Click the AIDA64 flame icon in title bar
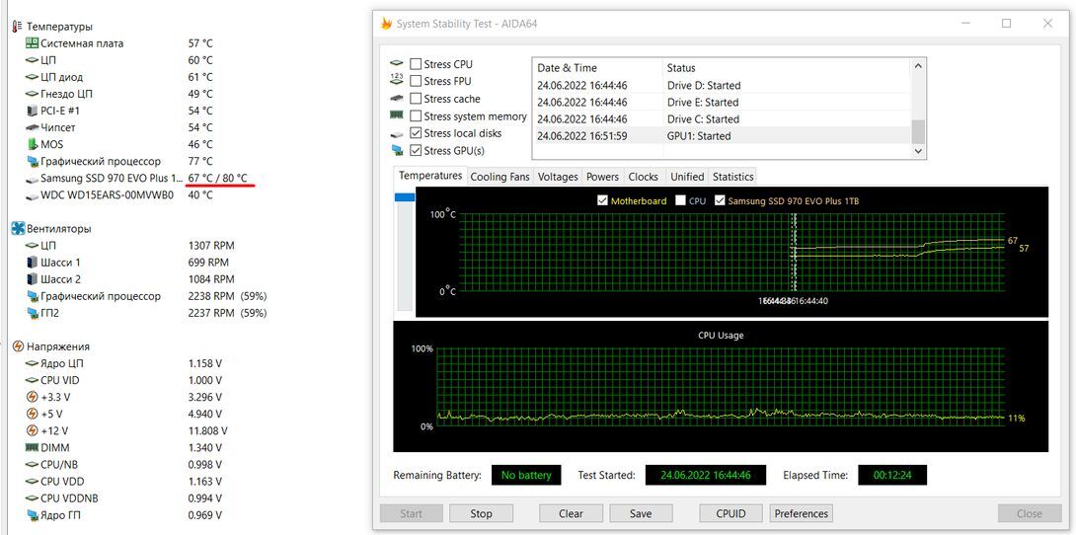This screenshot has height=535, width=1076. 386,24
